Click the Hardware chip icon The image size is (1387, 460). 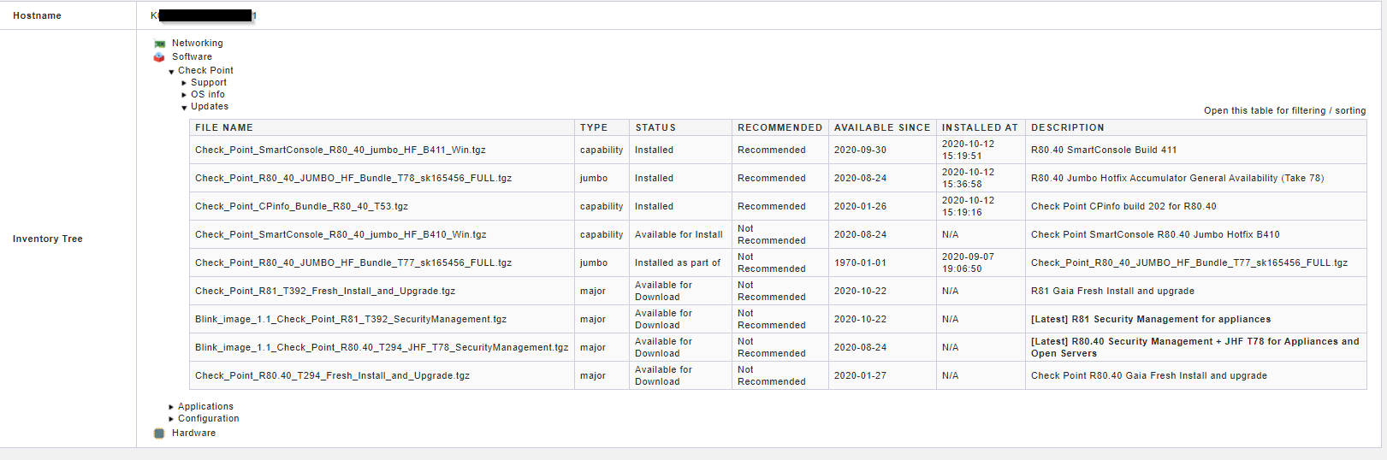point(159,433)
